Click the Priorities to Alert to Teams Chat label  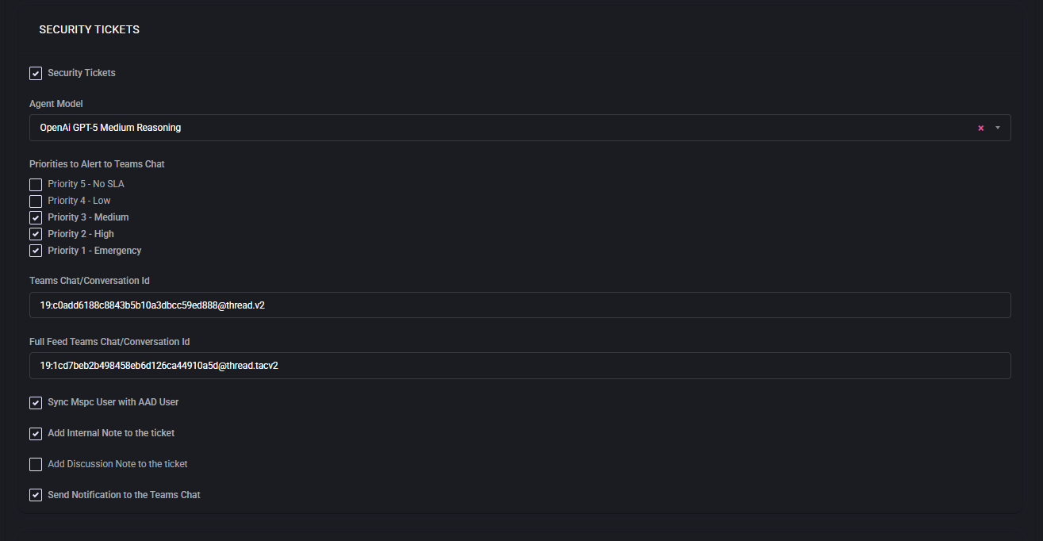97,164
